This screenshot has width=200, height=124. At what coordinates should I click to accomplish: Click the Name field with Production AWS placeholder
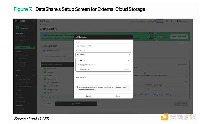(x=103, y=46)
